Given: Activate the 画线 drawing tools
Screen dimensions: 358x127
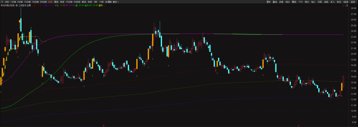Looking at the screenshot, I should point(294,2).
